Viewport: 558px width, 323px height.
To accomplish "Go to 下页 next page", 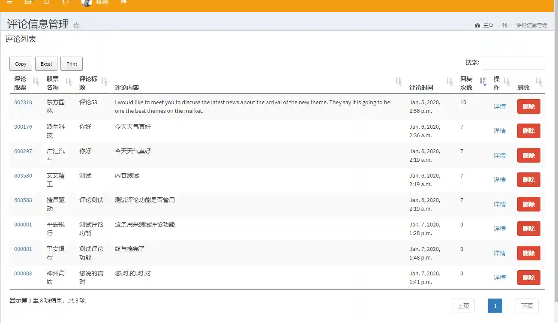I will [x=527, y=306].
